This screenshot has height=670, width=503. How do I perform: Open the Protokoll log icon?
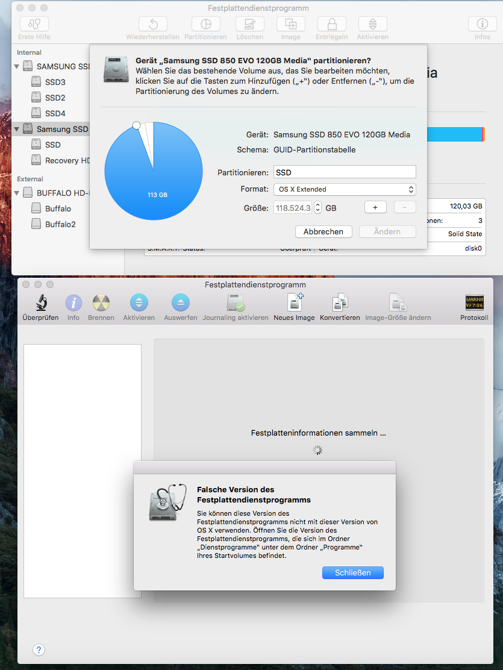pyautogui.click(x=474, y=302)
